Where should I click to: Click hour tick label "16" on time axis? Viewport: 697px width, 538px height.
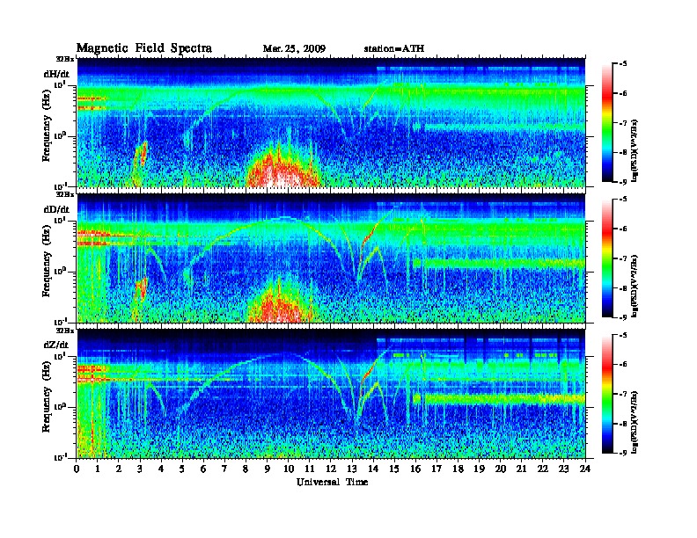coord(415,469)
